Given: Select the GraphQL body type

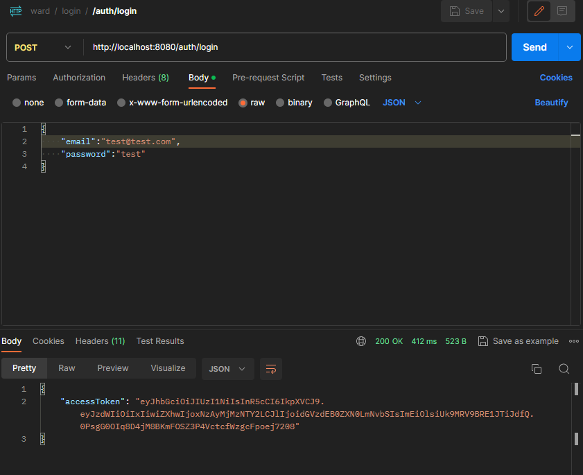Looking at the screenshot, I should coord(347,103).
